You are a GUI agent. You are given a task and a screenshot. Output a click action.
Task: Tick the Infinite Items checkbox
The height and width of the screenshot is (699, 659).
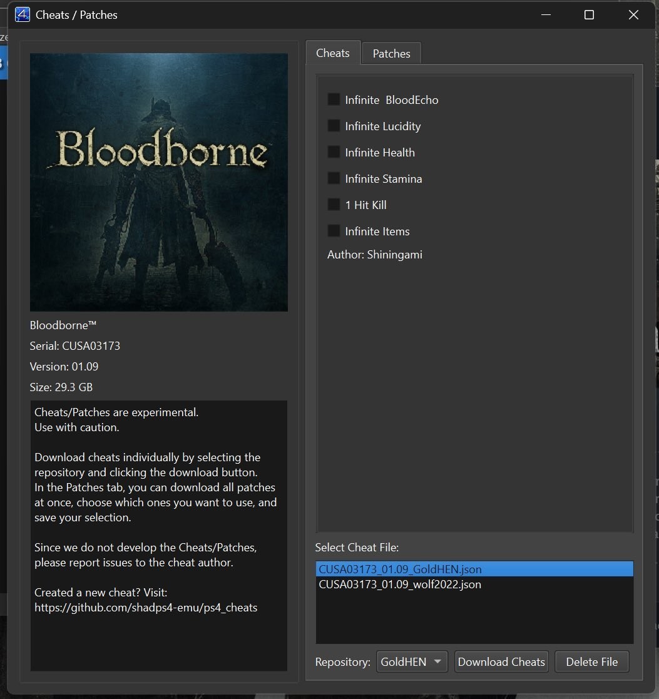click(334, 231)
